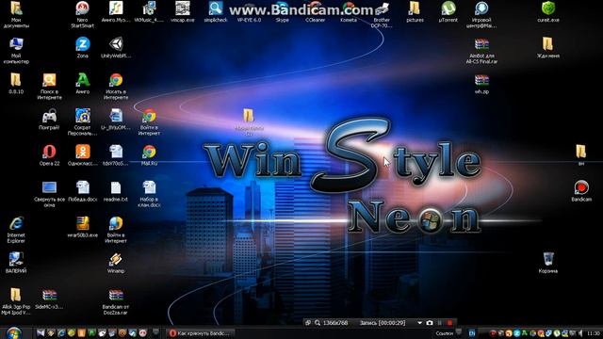Open the Windows Start button
Viewport: 603px width, 339px height.
14,332
